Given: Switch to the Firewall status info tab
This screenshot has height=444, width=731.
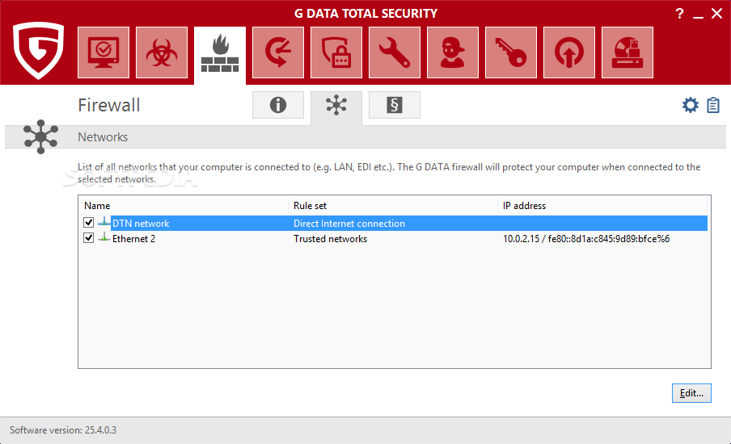Looking at the screenshot, I should point(278,105).
